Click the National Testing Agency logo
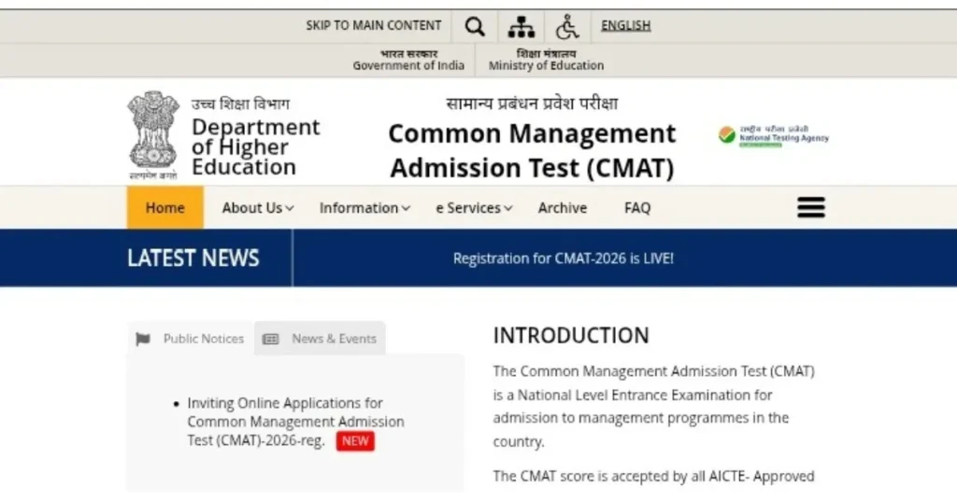 coord(773,136)
